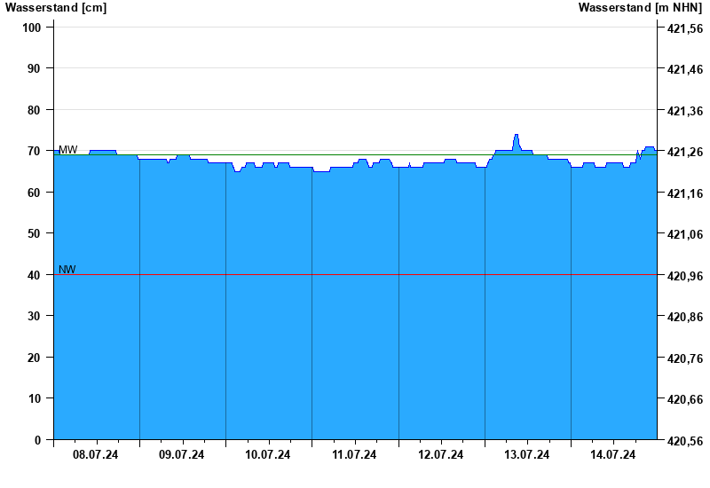Click the 09.07.24 date label
This screenshot has width=710, height=488.
pyautogui.click(x=182, y=455)
